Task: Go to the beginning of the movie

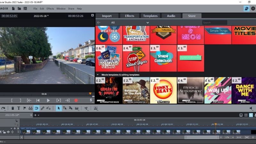Action: 38,100
